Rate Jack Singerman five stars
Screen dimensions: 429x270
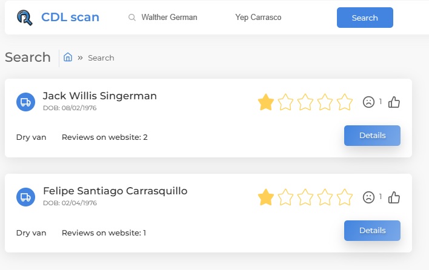[x=344, y=102]
